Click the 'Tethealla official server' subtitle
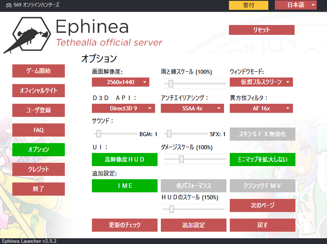 pyautogui.click(x=109, y=42)
